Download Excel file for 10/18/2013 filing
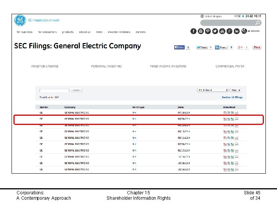The height and width of the screenshot is (207, 277). [232, 163]
